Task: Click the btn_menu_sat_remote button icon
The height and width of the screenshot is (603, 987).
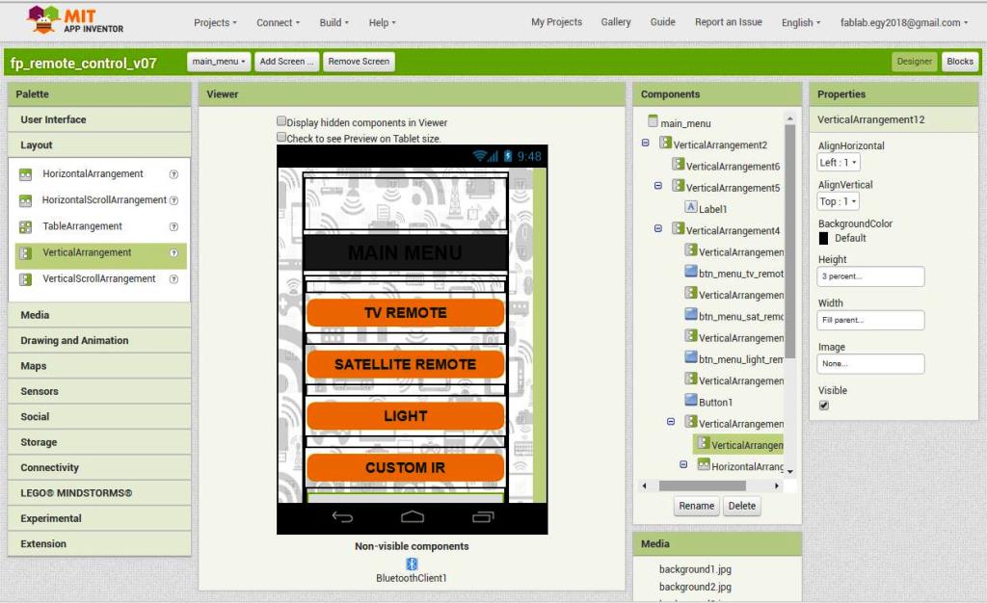Action: point(690,314)
